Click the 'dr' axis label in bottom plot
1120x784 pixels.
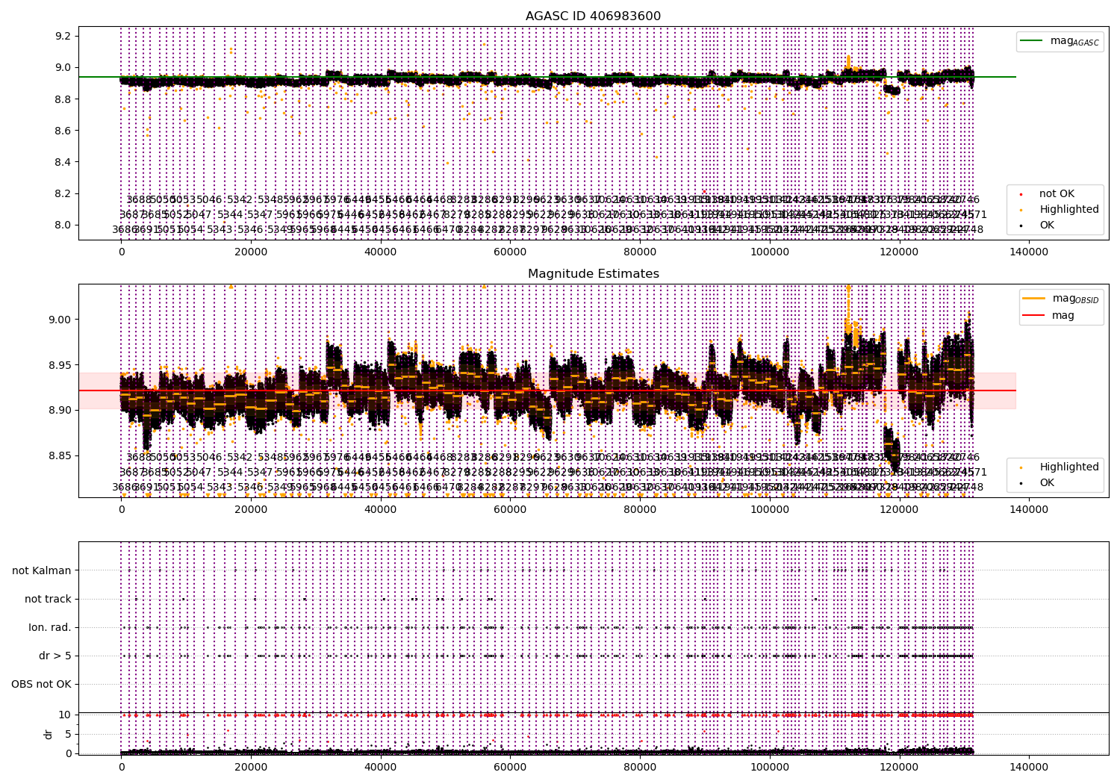click(49, 734)
